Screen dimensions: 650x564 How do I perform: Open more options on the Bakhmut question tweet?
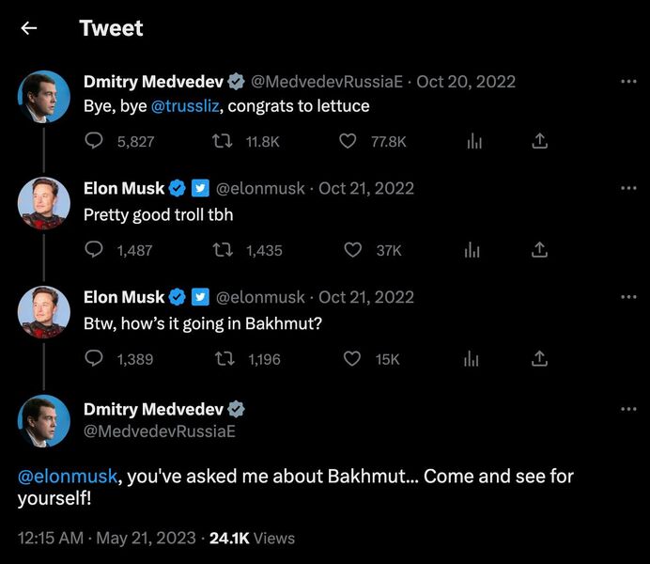click(x=628, y=297)
